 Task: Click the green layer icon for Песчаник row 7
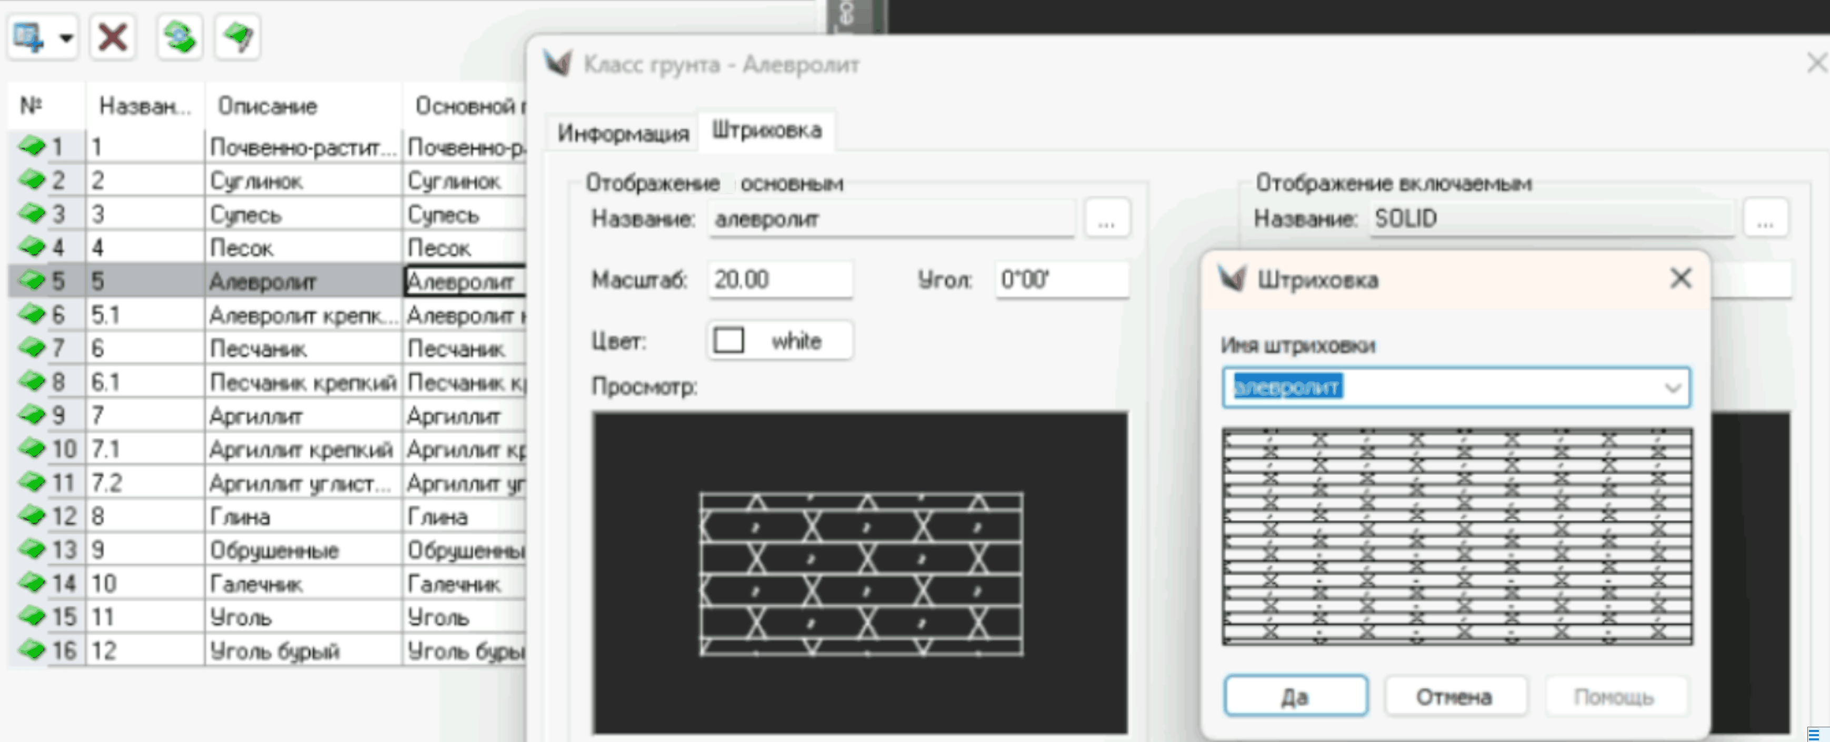31,348
